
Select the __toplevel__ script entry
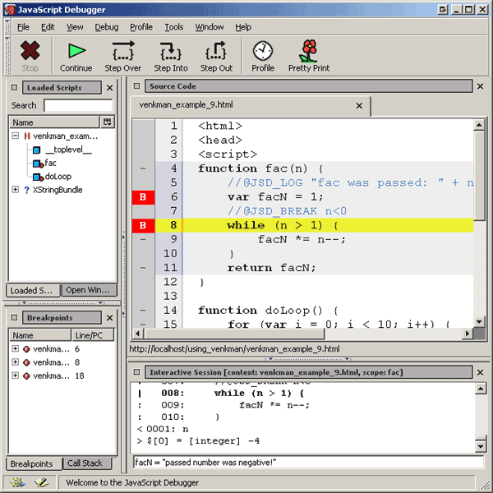click(68, 150)
